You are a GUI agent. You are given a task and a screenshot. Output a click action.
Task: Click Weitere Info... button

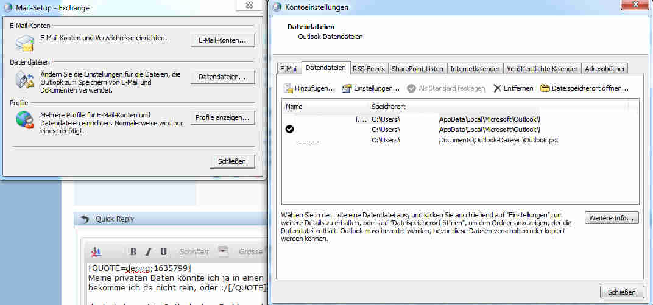point(612,217)
